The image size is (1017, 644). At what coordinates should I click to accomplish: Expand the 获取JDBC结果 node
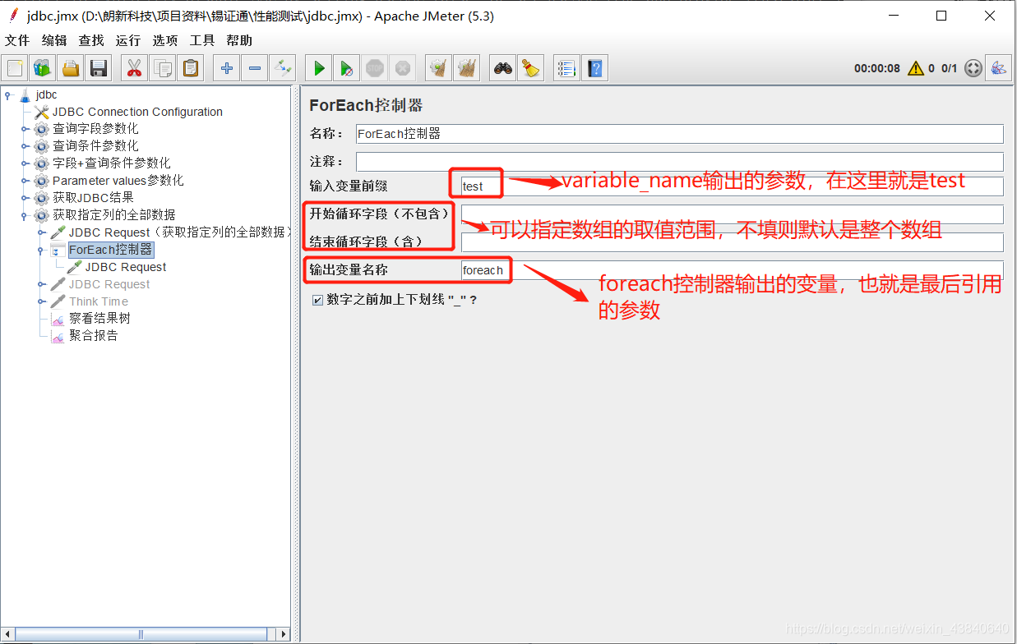pyautogui.click(x=25, y=198)
